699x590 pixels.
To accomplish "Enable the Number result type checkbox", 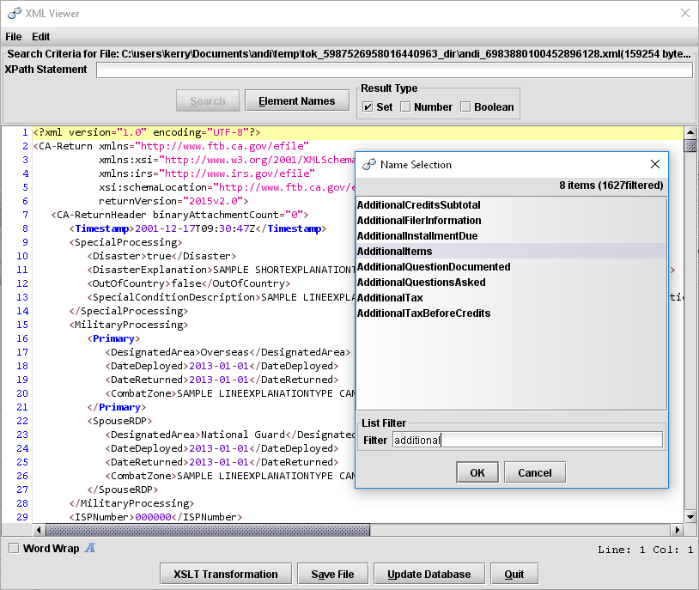I will coord(405,107).
